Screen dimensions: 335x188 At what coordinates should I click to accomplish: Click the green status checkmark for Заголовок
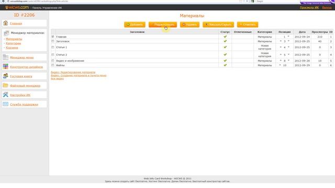click(x=225, y=41)
